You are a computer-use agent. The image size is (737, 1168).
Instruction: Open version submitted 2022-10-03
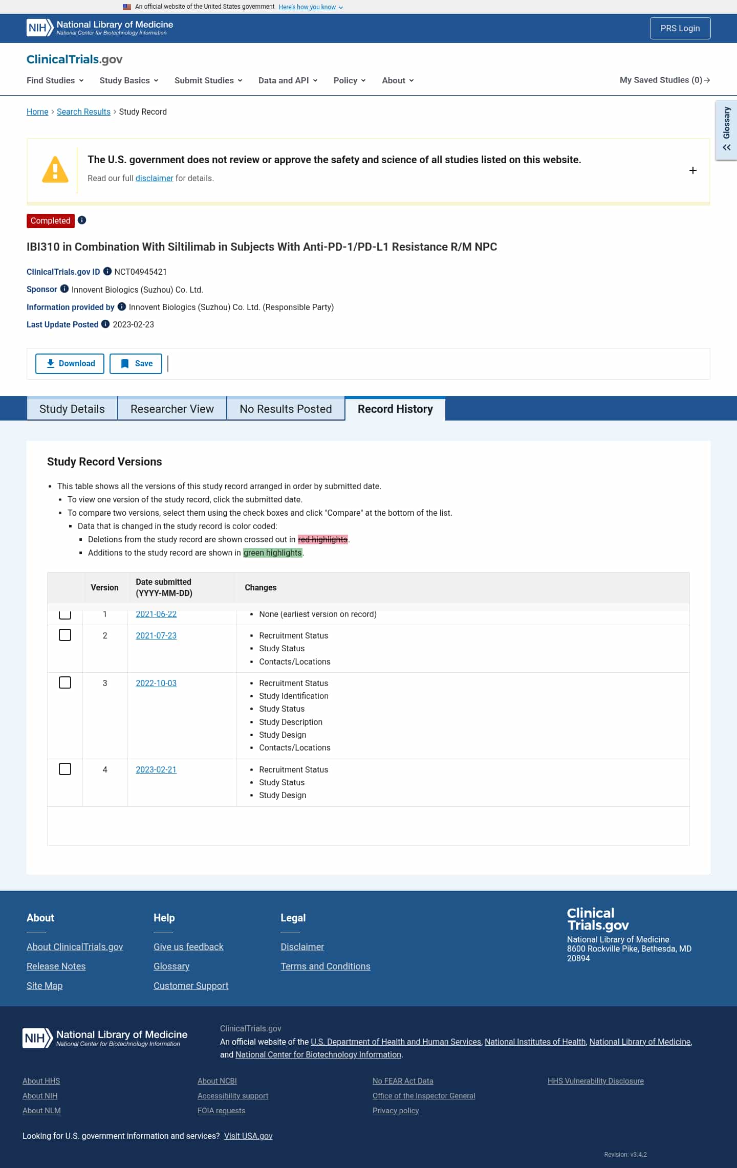156,683
